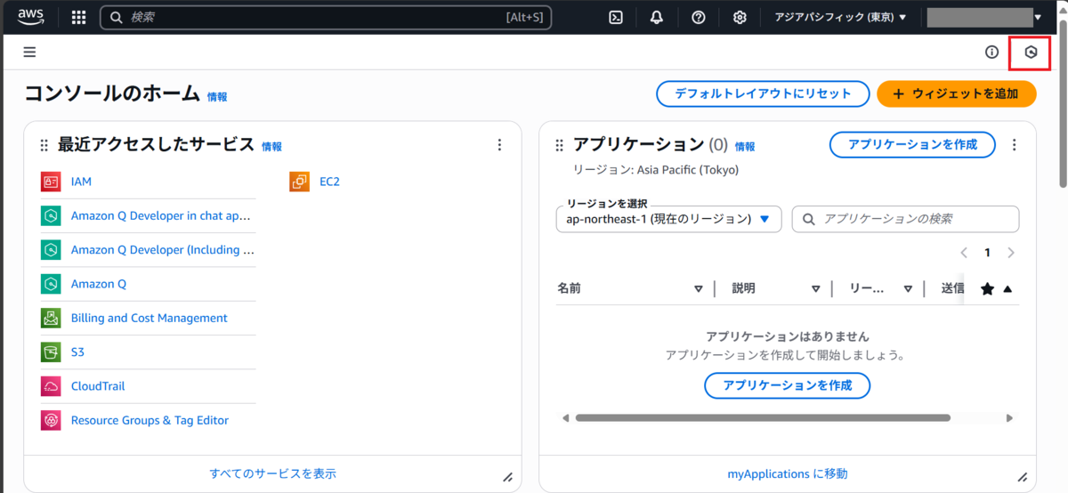Open the EC2 link
Screen dimensions: 1068x493
point(329,182)
